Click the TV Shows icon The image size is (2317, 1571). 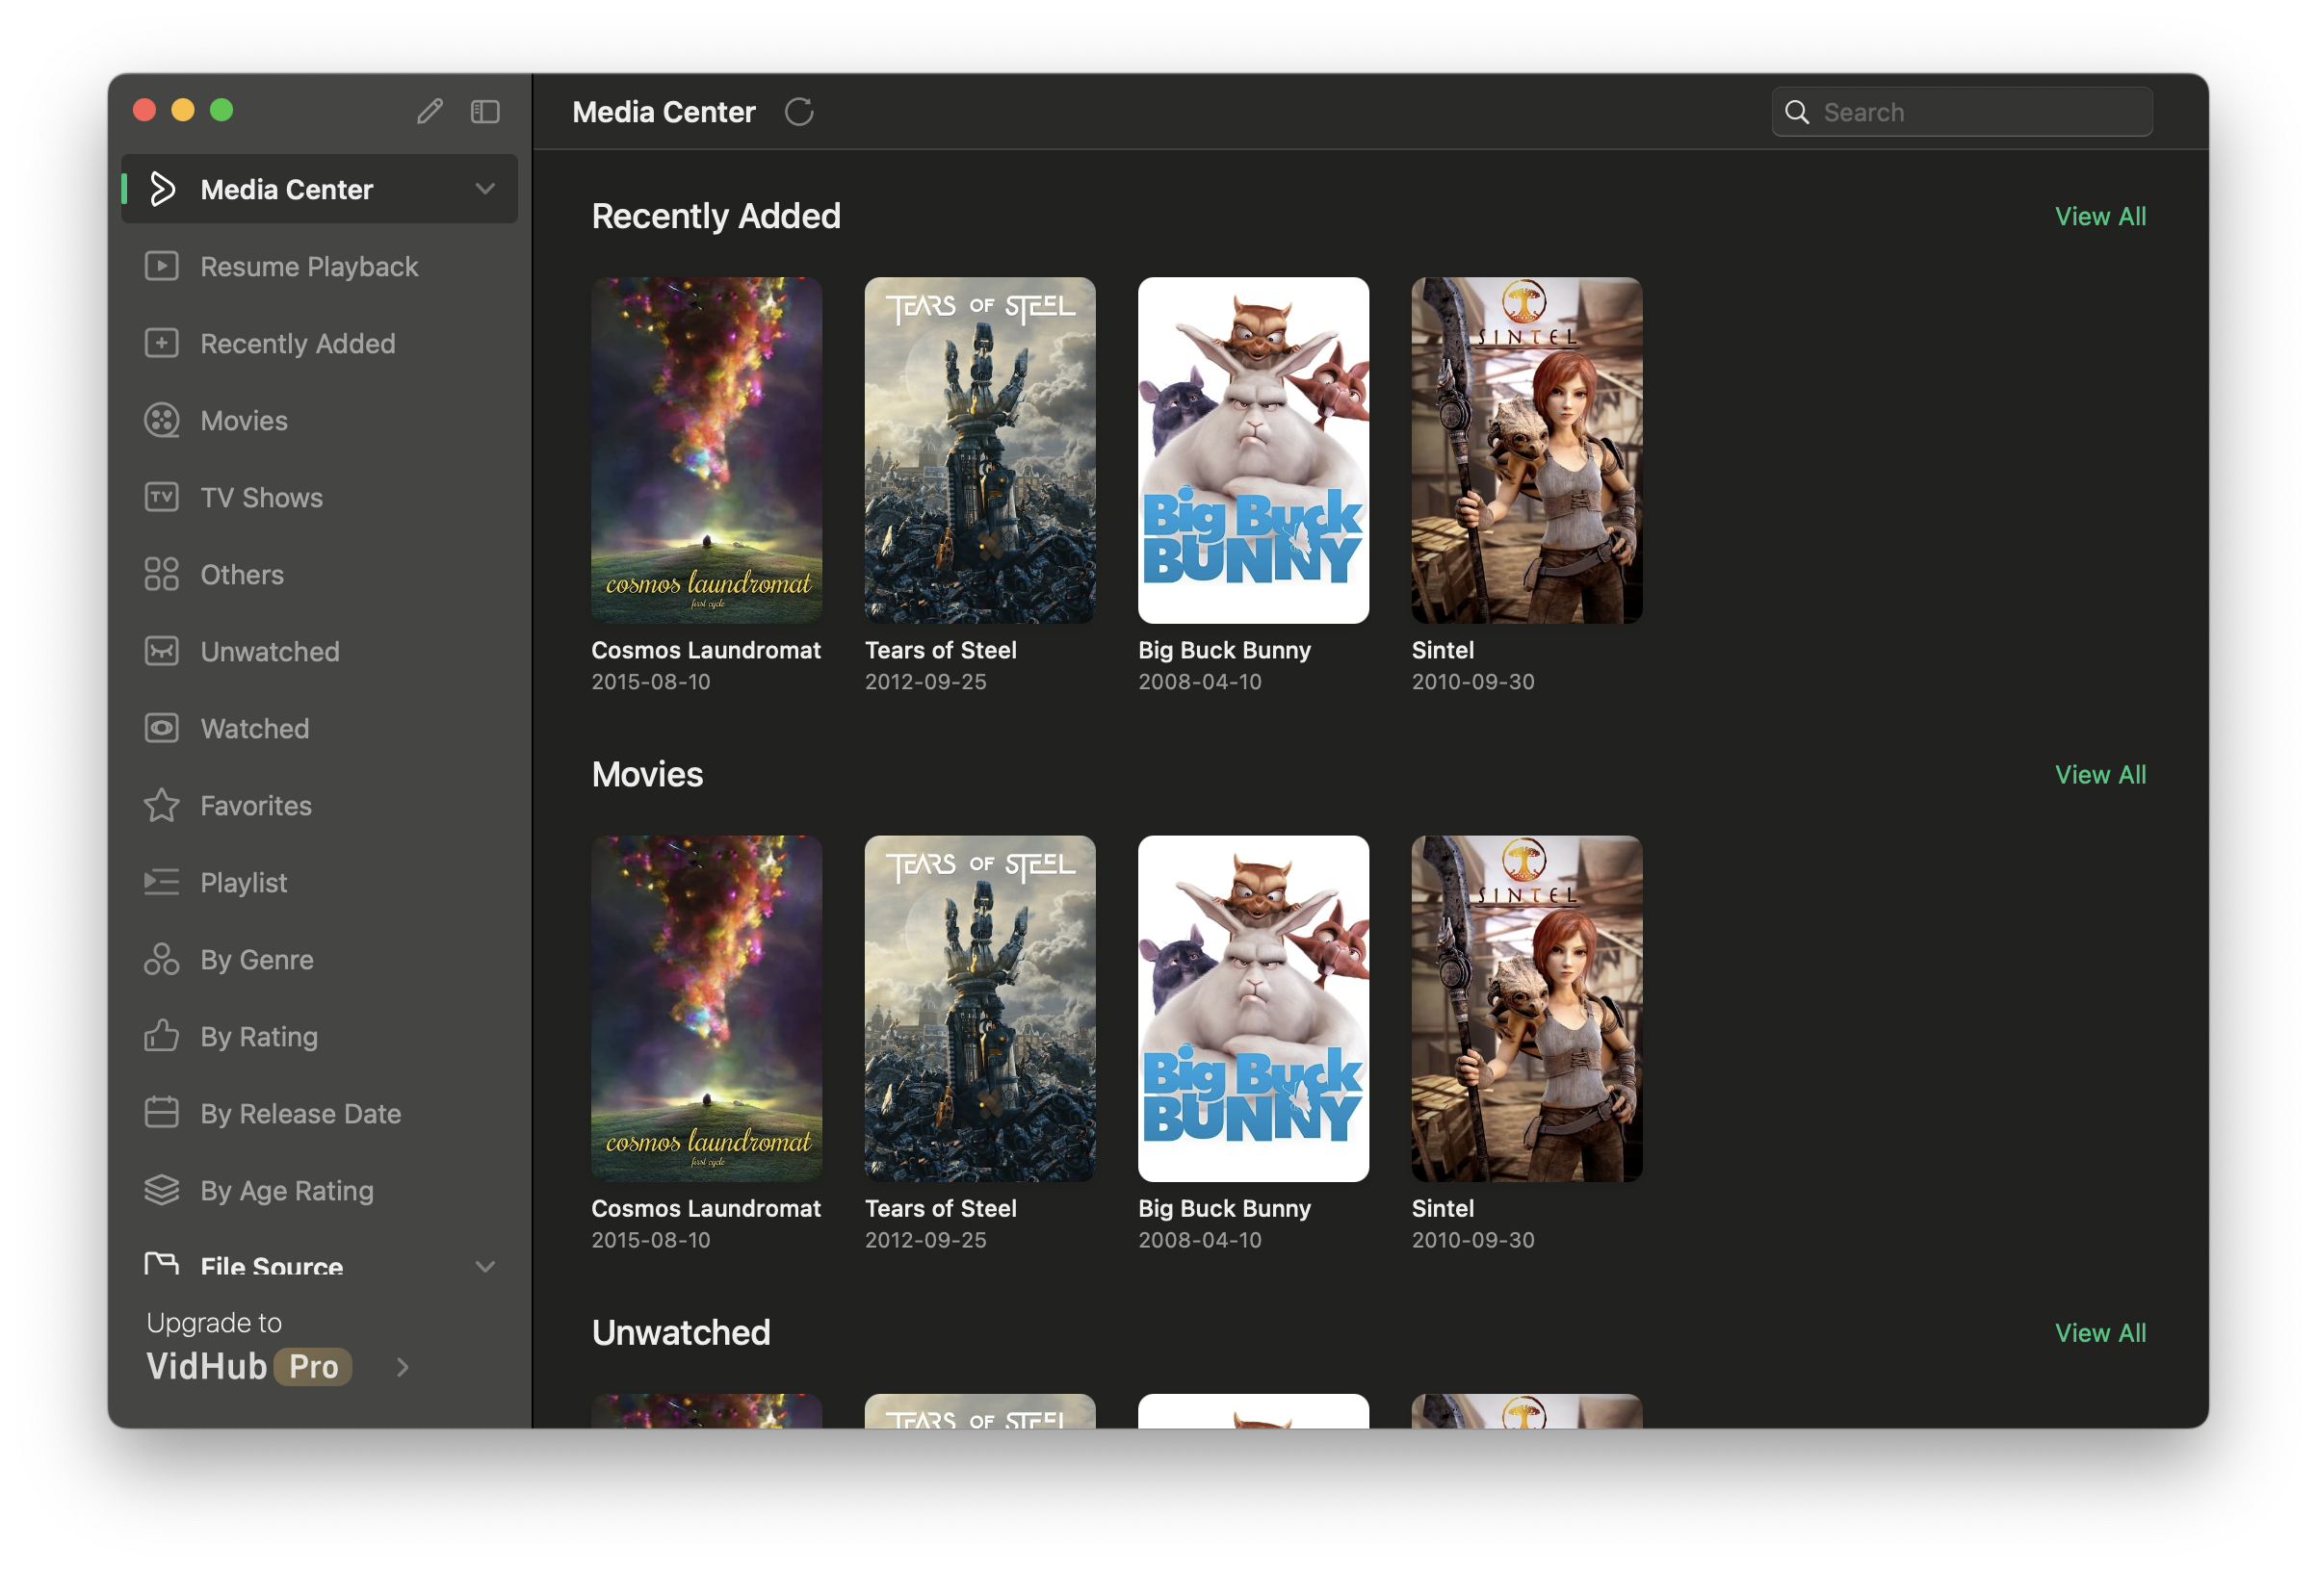pos(162,497)
